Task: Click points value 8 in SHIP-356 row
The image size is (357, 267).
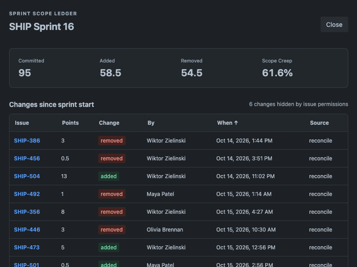Action: [x=63, y=212]
